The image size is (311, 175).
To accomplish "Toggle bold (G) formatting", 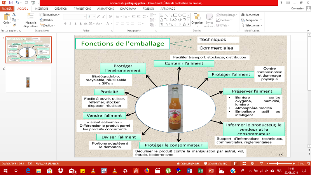I will point(65,23).
